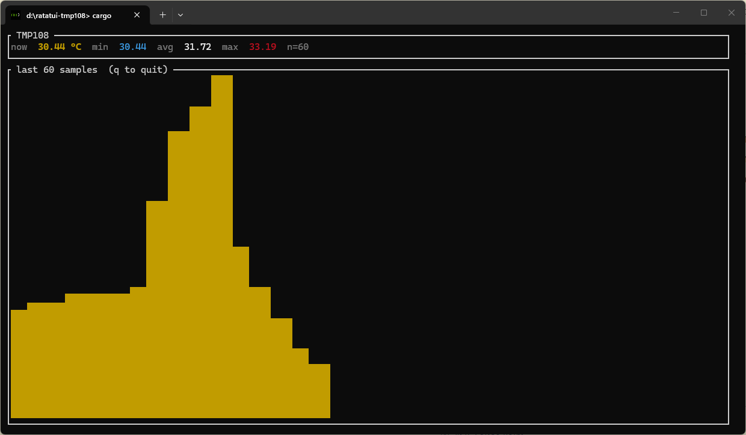
Task: Open a new terminal tab
Action: [162, 15]
